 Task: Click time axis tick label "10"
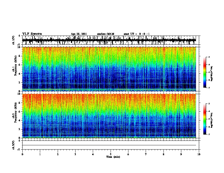pyautogui.click(x=199, y=154)
